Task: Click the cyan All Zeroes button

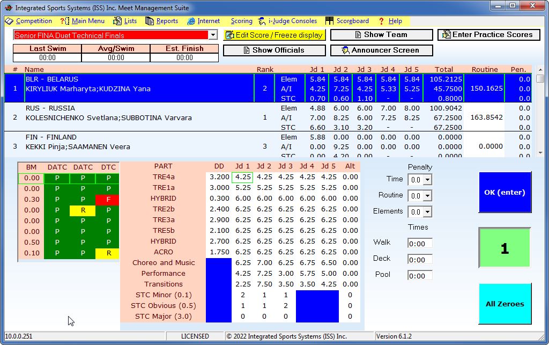Action: point(505,304)
